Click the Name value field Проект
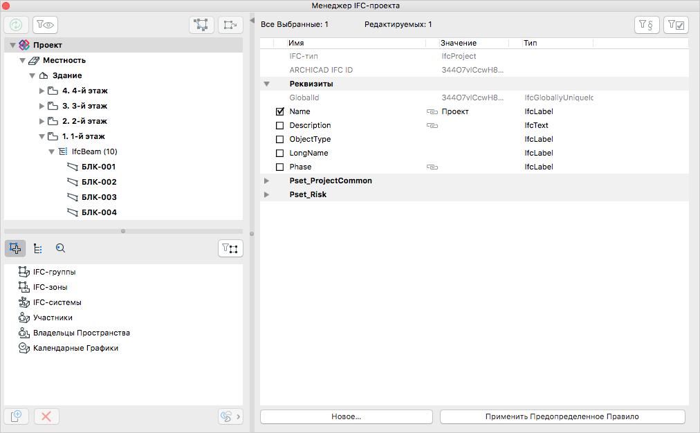 pyautogui.click(x=455, y=111)
